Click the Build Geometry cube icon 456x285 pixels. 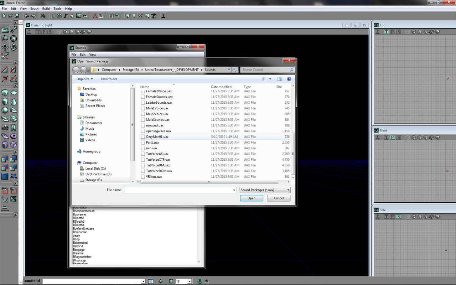pyautogui.click(x=127, y=16)
